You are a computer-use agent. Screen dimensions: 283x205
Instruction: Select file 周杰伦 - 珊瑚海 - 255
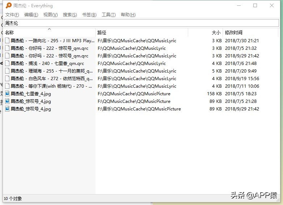pos(52,71)
